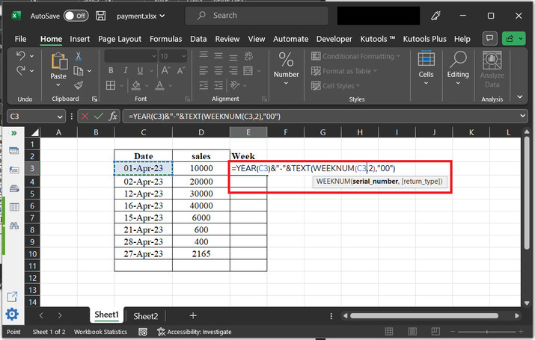Cancel formula entry with X icon

pyautogui.click(x=84, y=116)
